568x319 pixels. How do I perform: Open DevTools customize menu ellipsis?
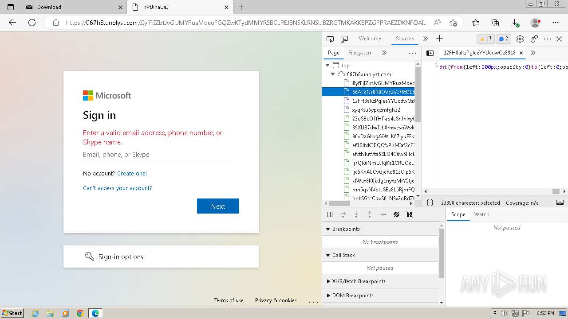pyautogui.click(x=548, y=39)
